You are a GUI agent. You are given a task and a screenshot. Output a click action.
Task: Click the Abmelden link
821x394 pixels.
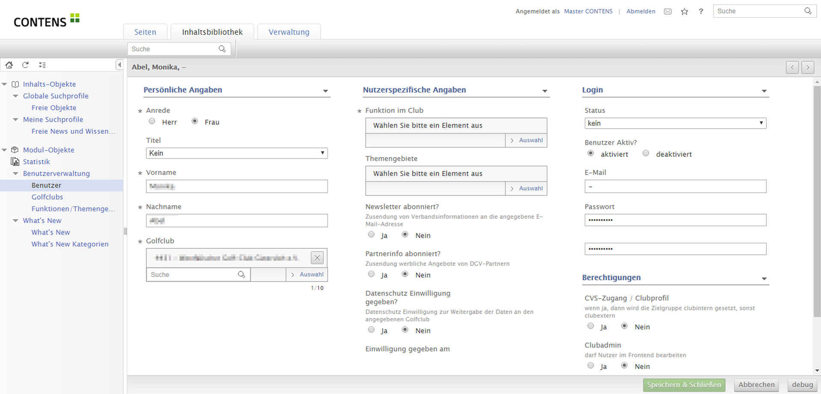[641, 12]
